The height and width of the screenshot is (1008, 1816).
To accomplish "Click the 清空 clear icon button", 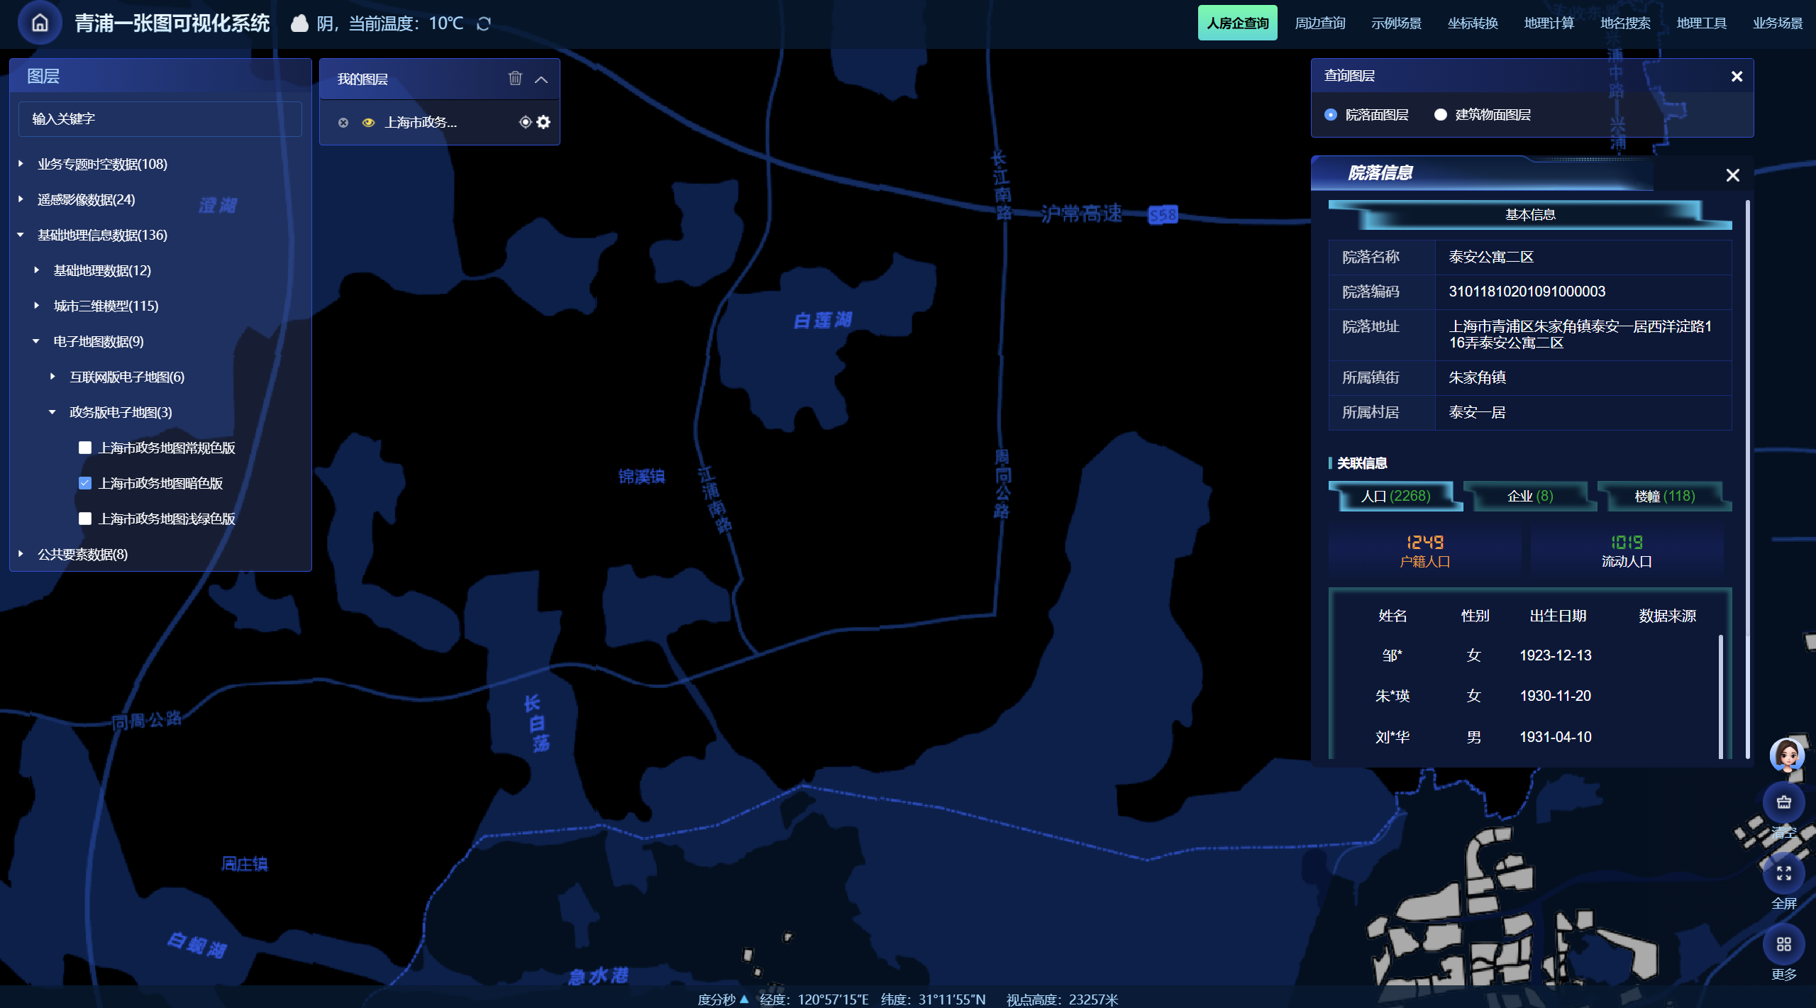I will pyautogui.click(x=1783, y=804).
